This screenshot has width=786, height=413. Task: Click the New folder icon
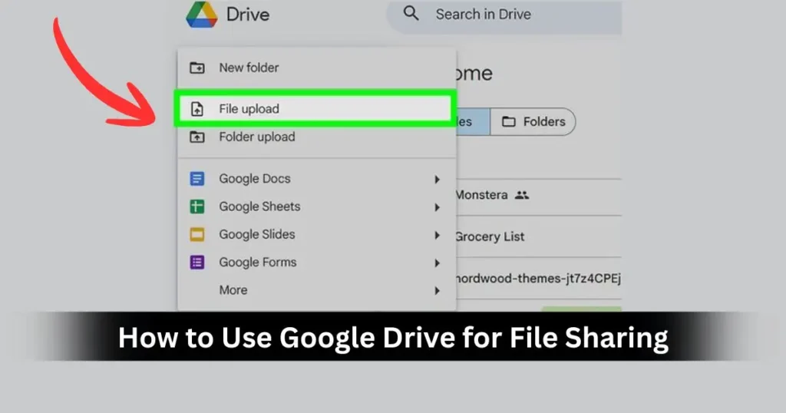tap(197, 68)
